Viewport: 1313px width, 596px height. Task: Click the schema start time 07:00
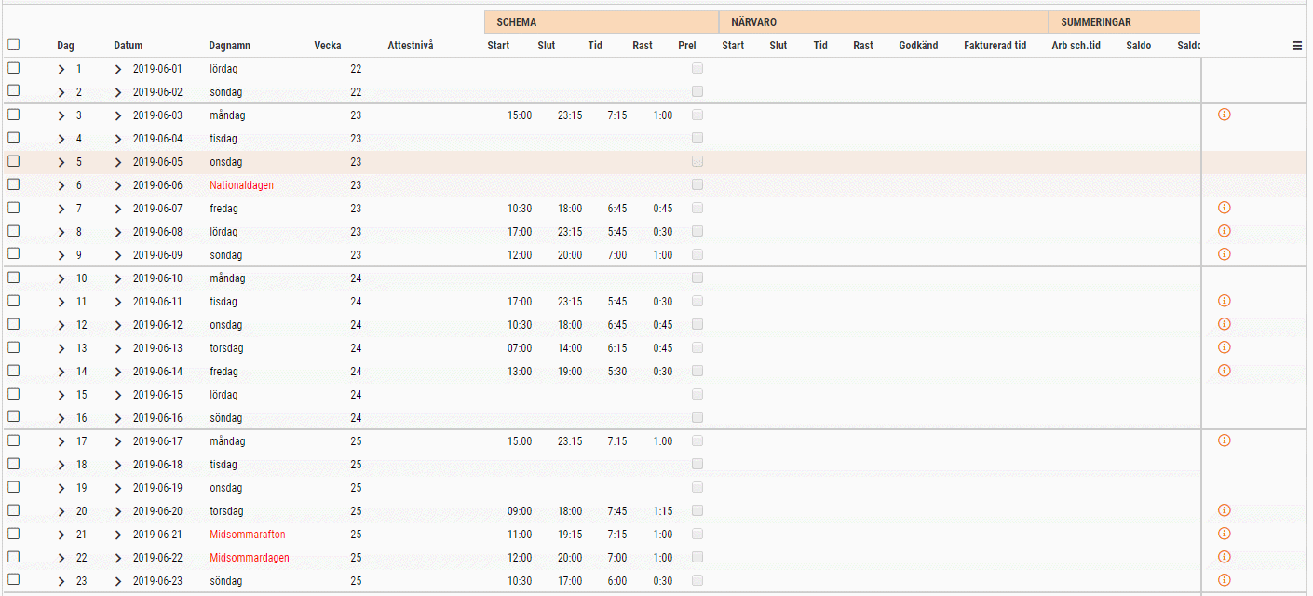click(520, 348)
